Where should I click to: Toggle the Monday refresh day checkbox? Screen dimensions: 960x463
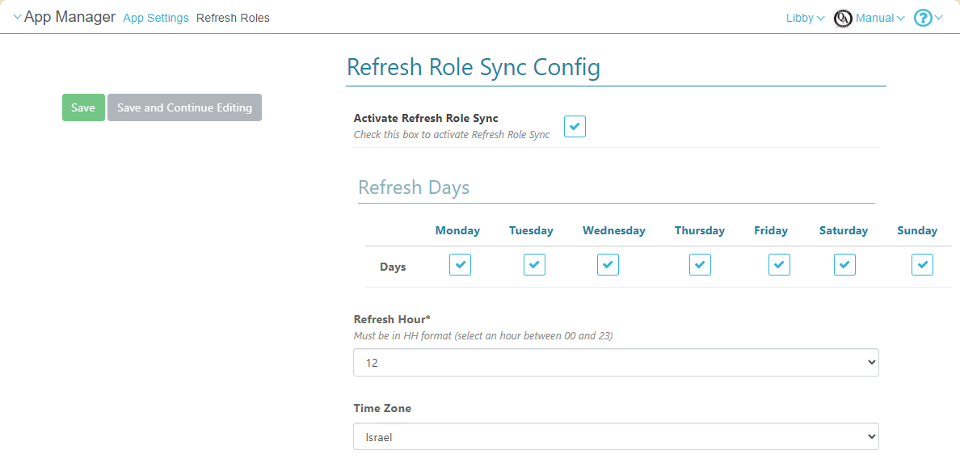pos(460,265)
